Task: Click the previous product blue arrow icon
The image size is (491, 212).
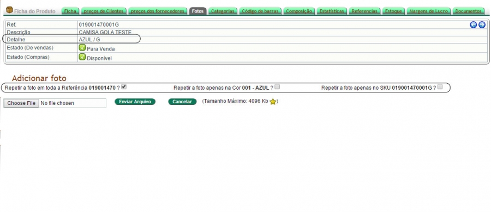Action: pyautogui.click(x=473, y=24)
